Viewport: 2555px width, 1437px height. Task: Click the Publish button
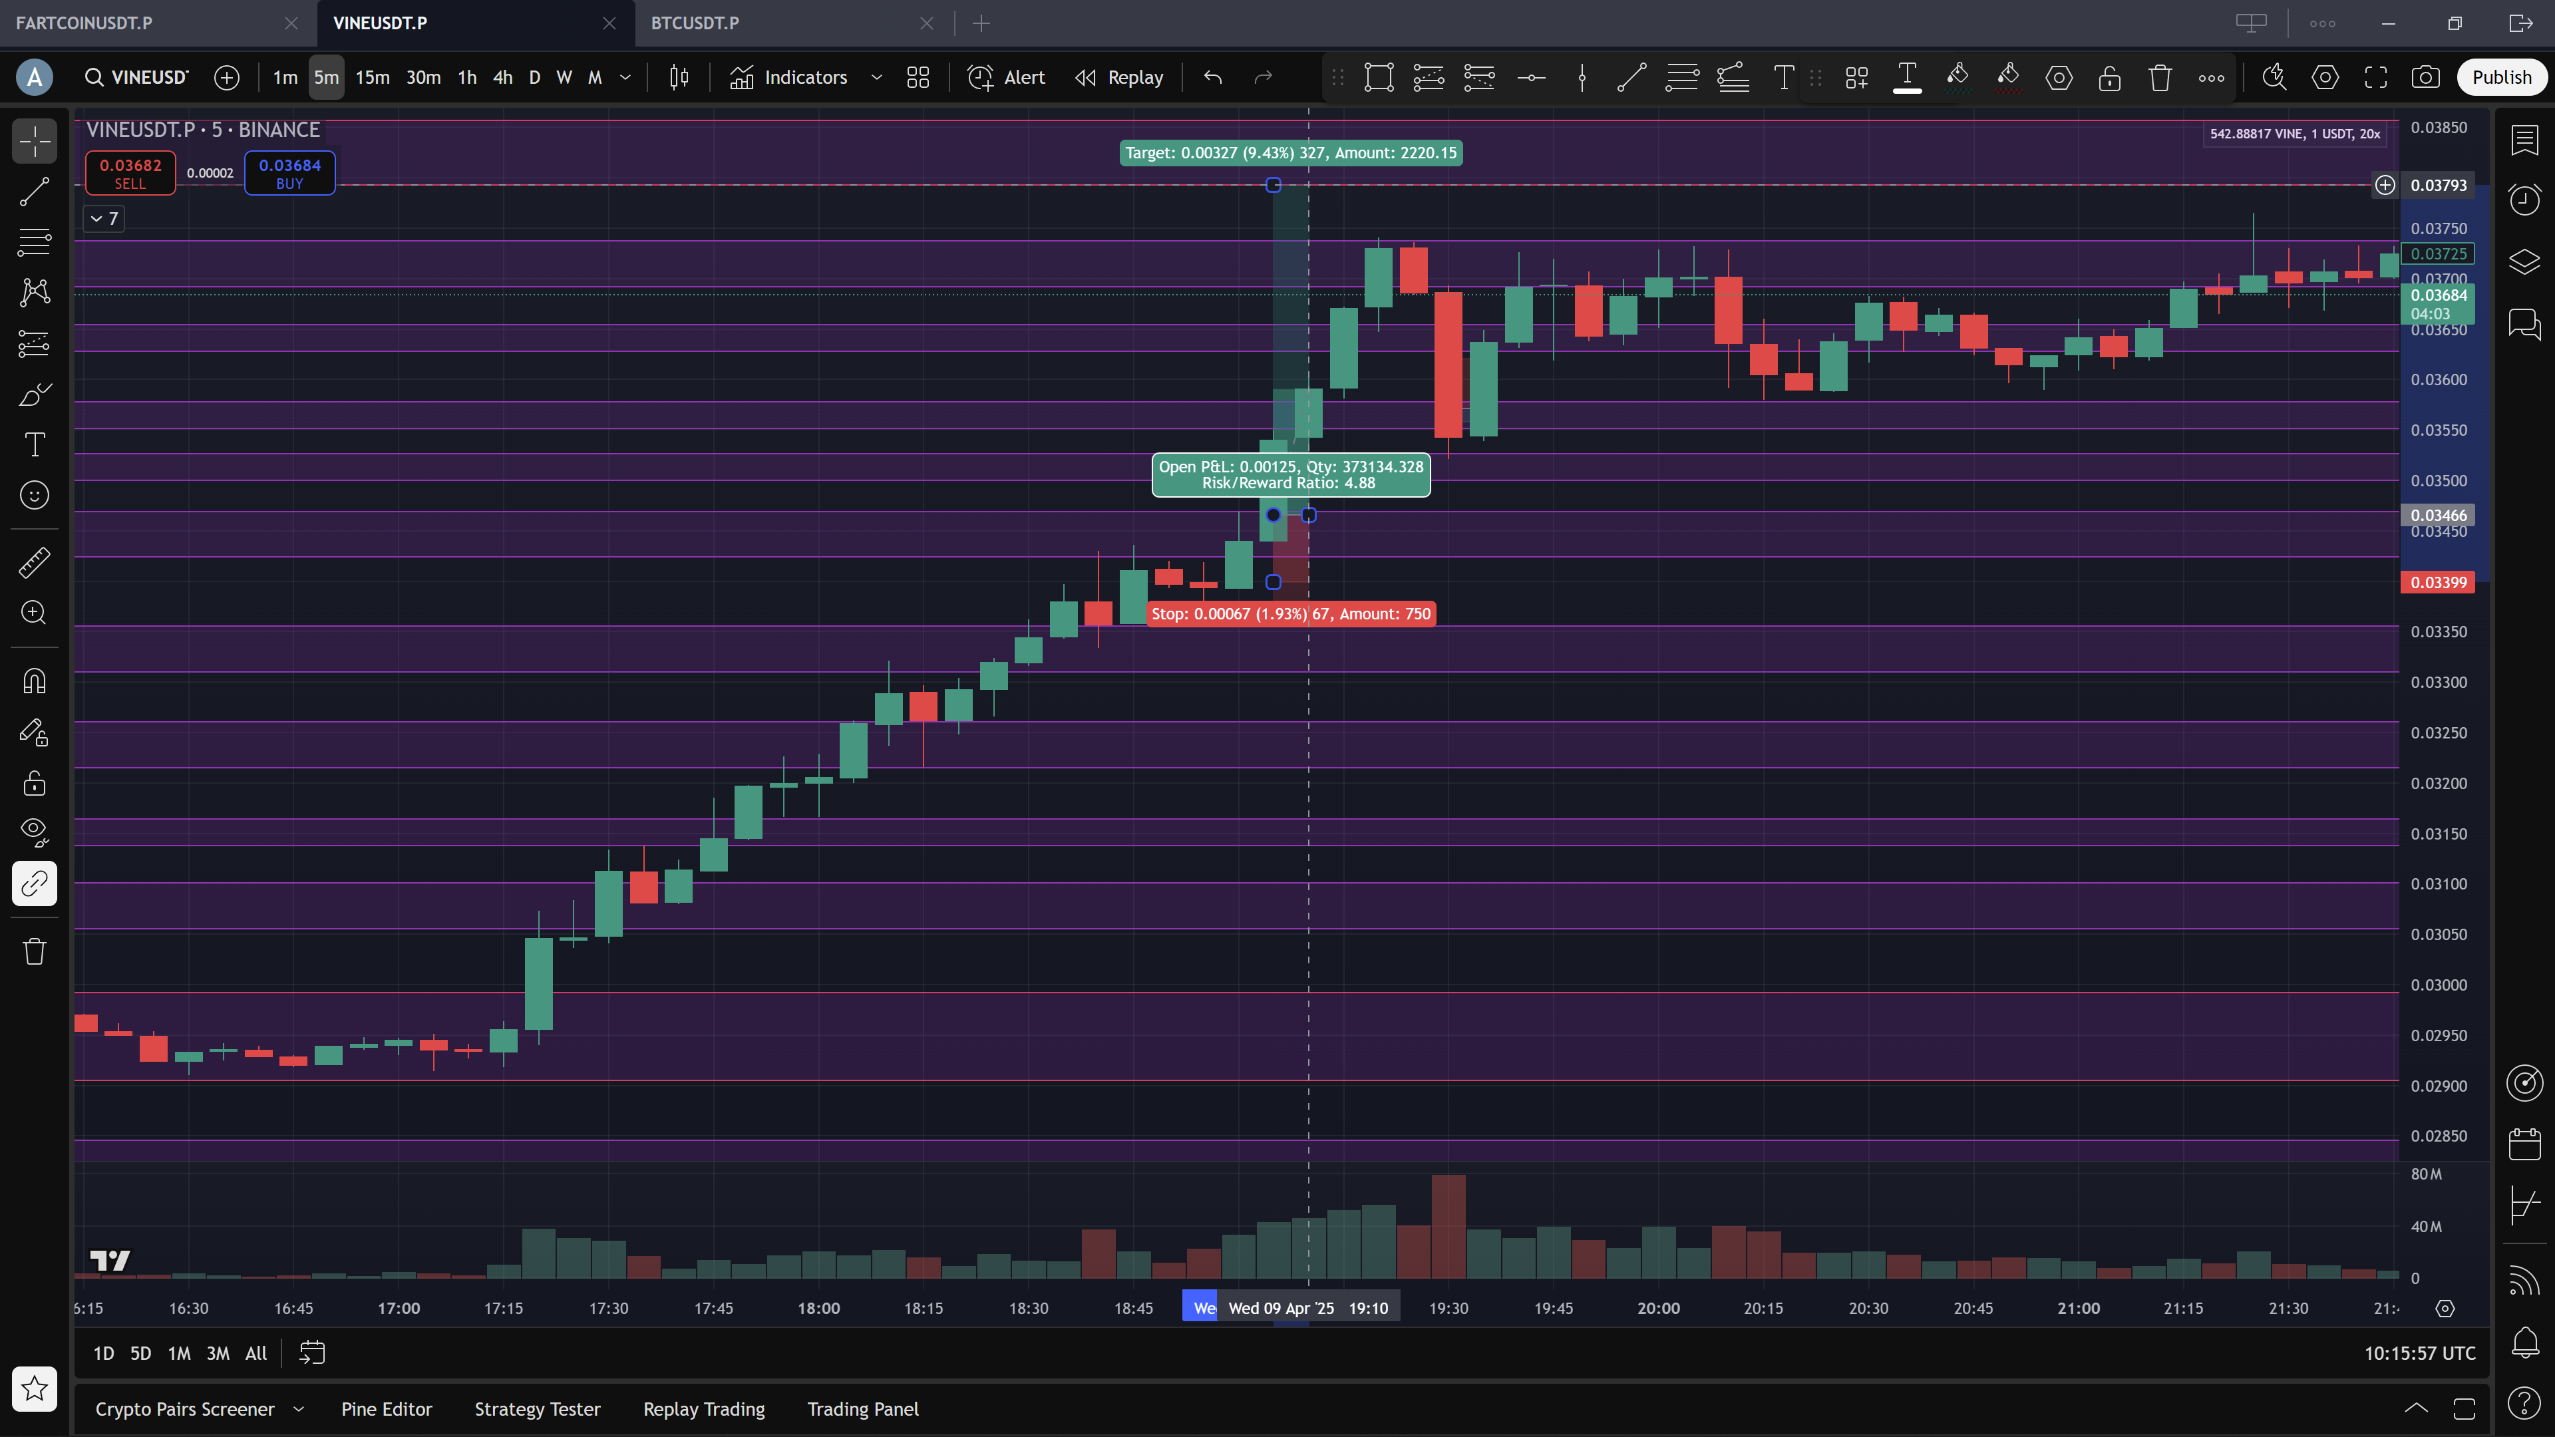pyautogui.click(x=2500, y=77)
